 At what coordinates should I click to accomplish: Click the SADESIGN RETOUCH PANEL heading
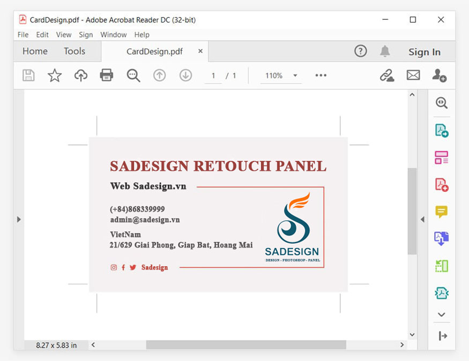pos(218,166)
